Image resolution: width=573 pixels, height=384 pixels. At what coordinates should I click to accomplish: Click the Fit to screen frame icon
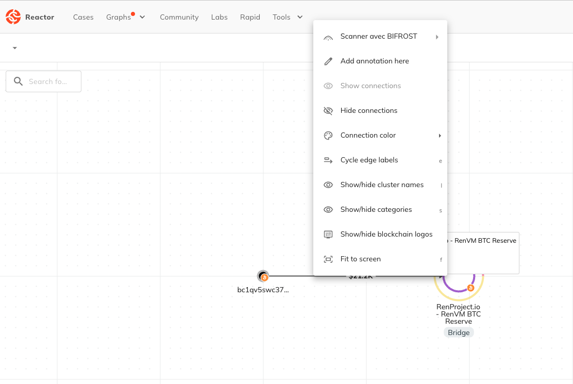tap(328, 259)
